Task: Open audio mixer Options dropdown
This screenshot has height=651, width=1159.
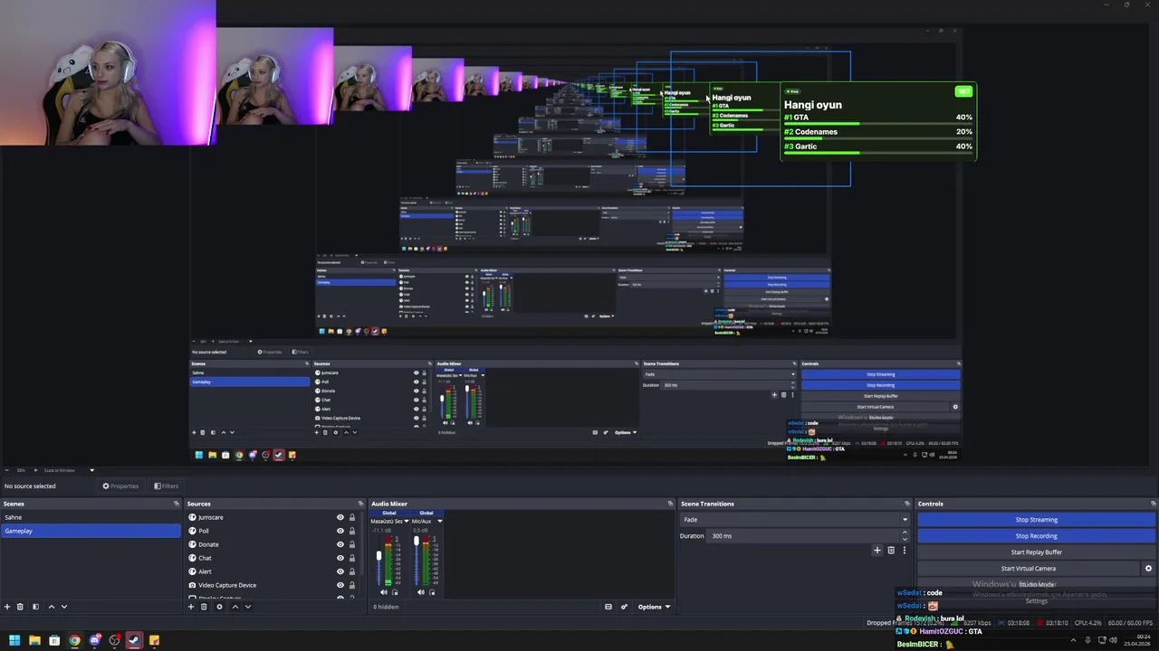Action: 654,607
